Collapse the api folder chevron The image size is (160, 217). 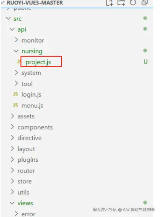tap(12, 29)
